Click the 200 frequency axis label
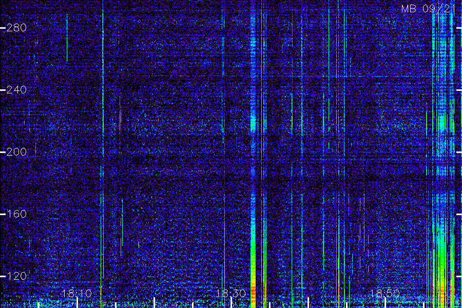This screenshot has height=308, width=462. [16, 152]
